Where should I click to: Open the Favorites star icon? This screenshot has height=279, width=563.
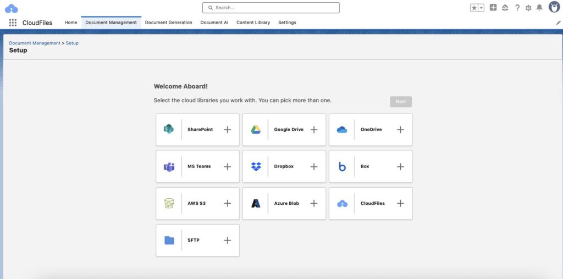click(x=474, y=8)
